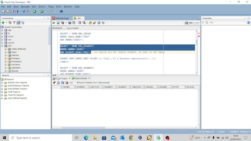Click the green Forward navigation button

(42, 11)
